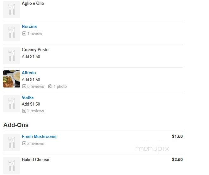Click the Fresh Mushrooms placeholder utensils icon
209x175 pixels.
tap(12, 143)
